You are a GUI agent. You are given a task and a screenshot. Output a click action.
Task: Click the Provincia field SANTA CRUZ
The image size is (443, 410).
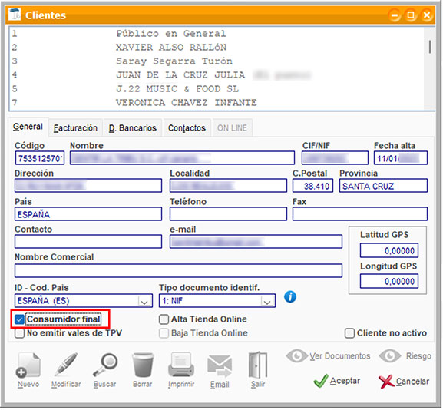(383, 186)
